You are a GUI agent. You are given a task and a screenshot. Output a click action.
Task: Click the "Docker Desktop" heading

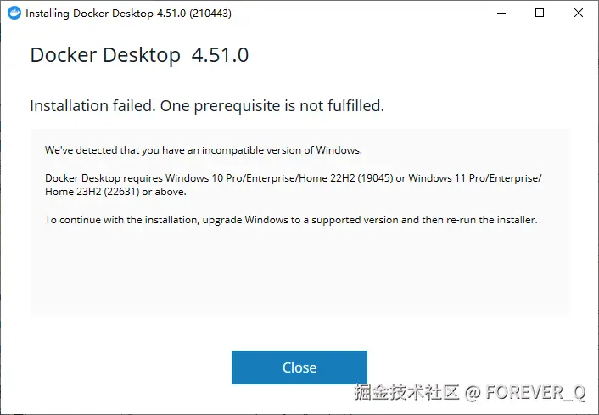click(105, 56)
